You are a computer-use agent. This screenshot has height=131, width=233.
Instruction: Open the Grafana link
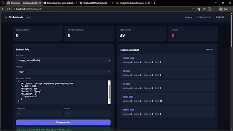pyautogui.click(x=188, y=17)
